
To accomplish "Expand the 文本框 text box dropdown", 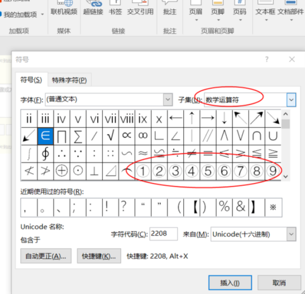I will pos(266,20).
